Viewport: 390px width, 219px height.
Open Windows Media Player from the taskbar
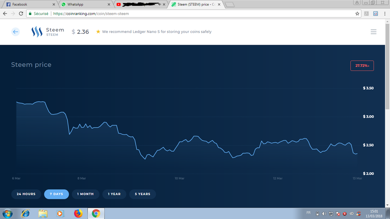60,214
